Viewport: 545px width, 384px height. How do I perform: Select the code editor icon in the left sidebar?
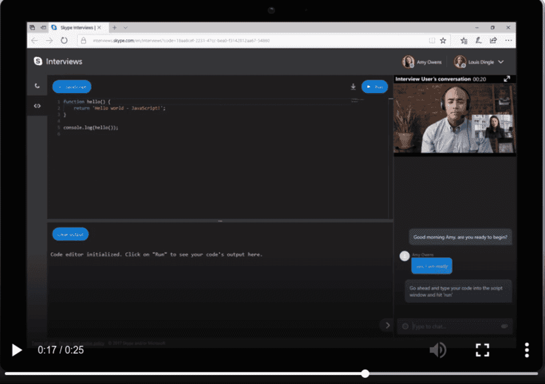click(37, 106)
